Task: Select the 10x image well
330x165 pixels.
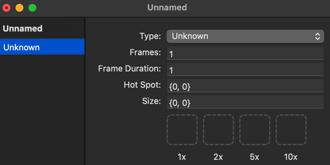Action: click(x=291, y=130)
